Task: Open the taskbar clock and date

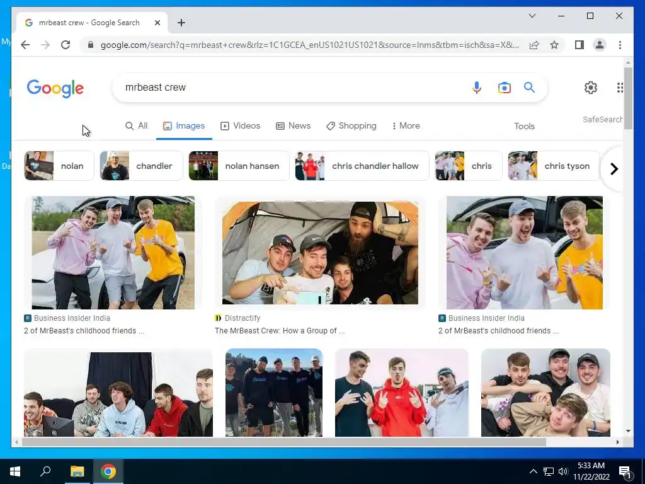Action: click(591, 471)
